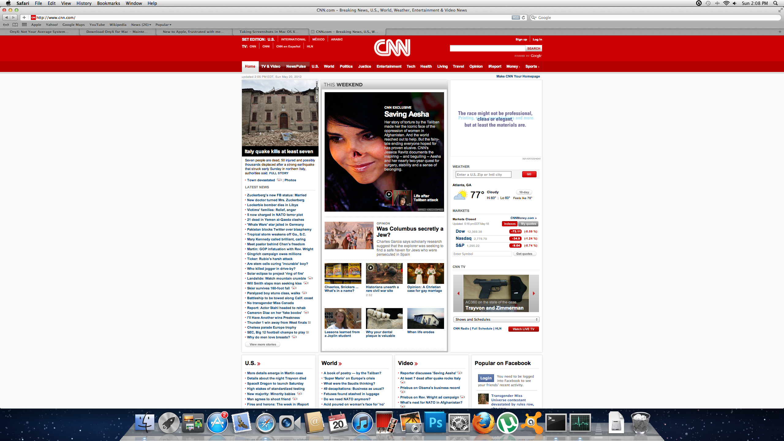The height and width of the screenshot is (441, 784).
Task: Advance CNN TV carousel with right arrow
Action: pos(534,293)
